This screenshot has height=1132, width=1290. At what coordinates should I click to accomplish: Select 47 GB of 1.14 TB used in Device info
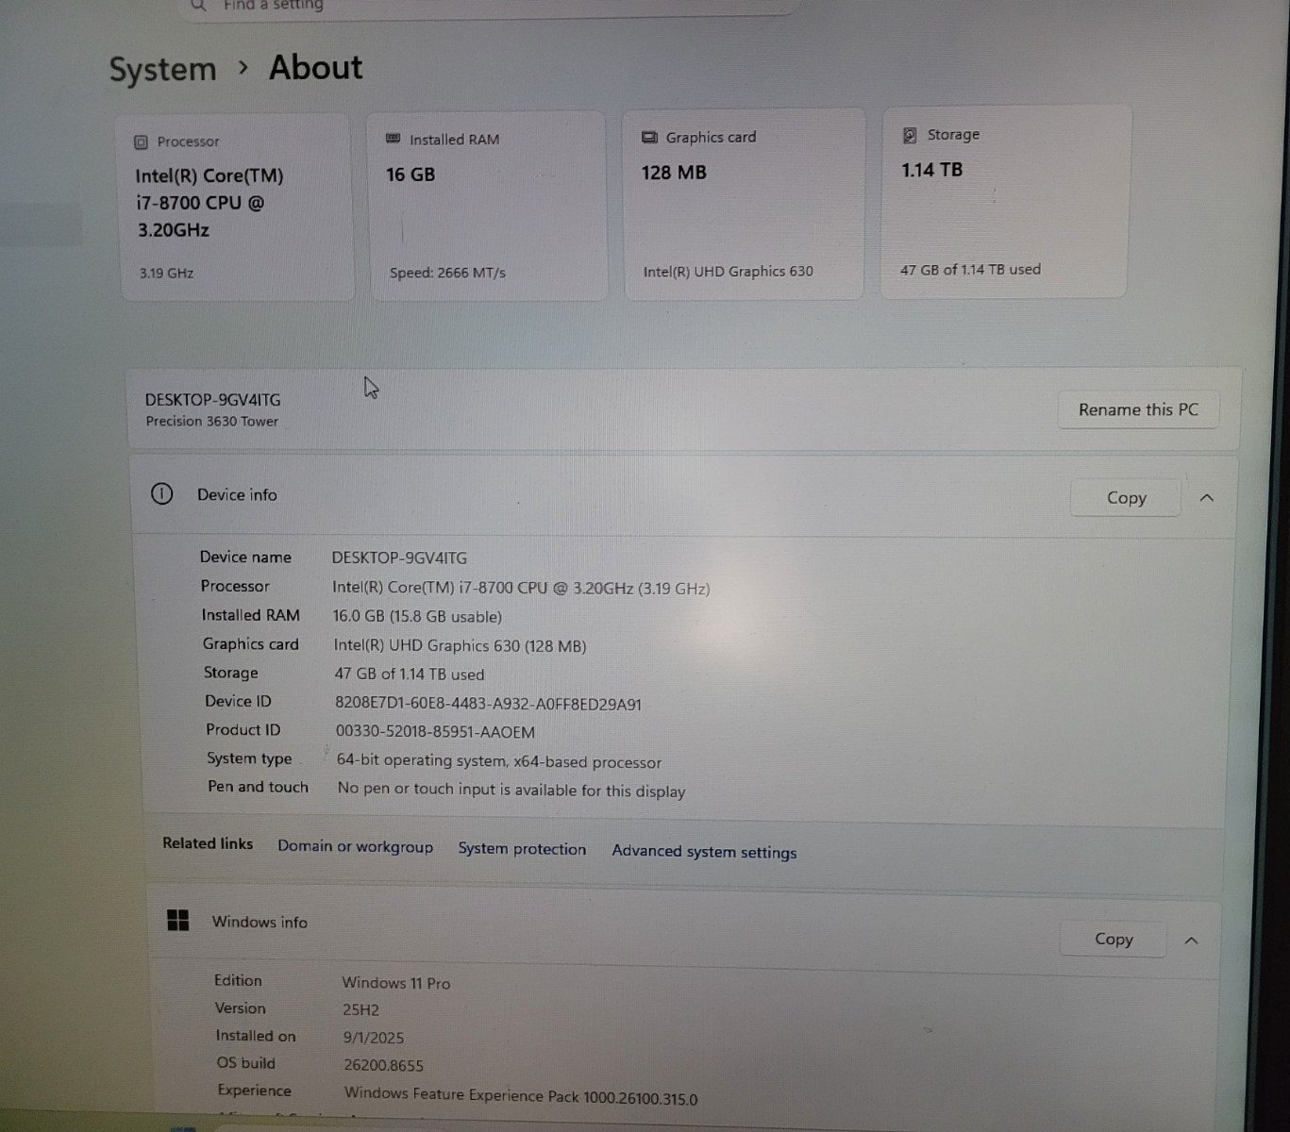(409, 674)
